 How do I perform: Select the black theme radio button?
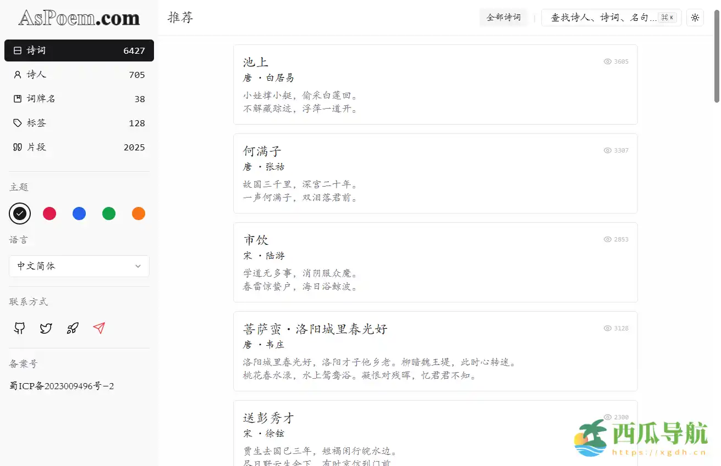tap(20, 214)
